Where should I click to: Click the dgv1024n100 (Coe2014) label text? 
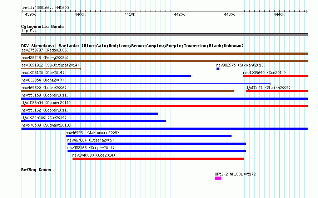click(44, 118)
